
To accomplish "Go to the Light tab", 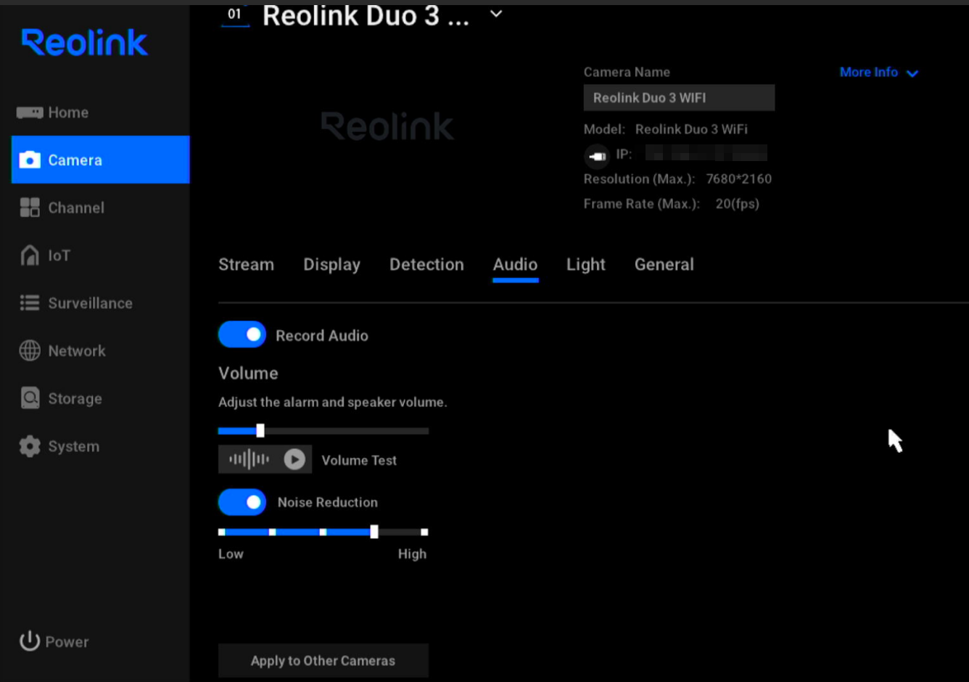I will 585,265.
